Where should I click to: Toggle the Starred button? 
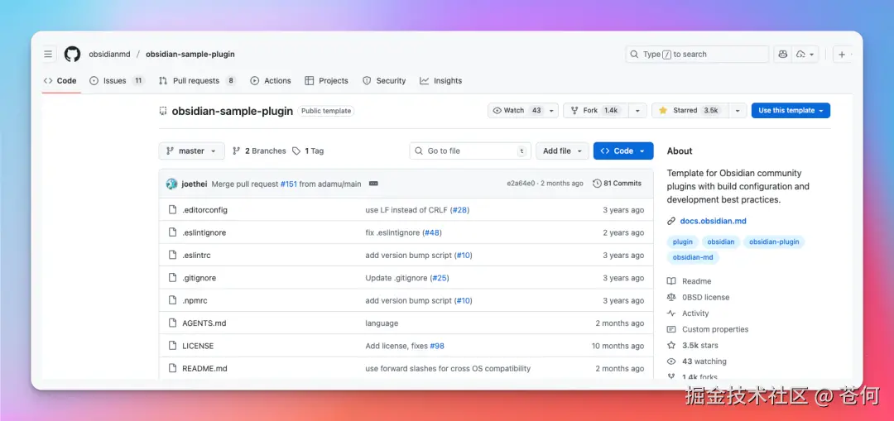690,111
